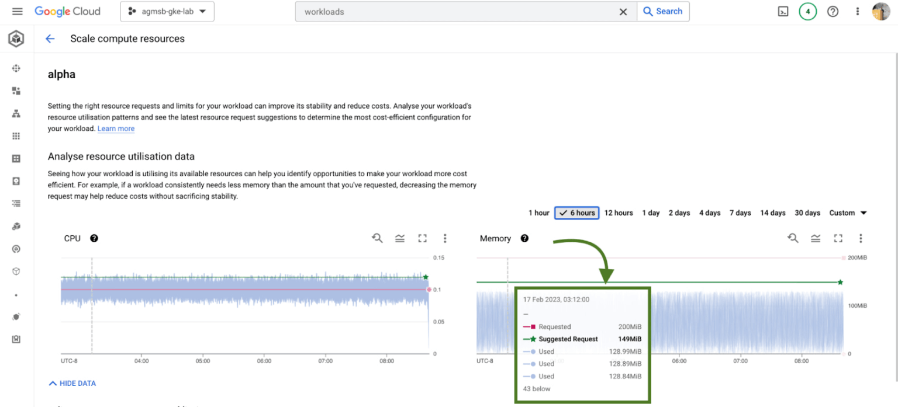Collapse the chart with HIDE DATA
The width and height of the screenshot is (898, 407).
point(72,384)
